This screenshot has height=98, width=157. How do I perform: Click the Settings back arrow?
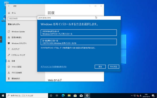9,6
